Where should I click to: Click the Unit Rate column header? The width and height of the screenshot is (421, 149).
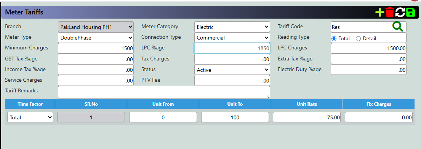307,104
